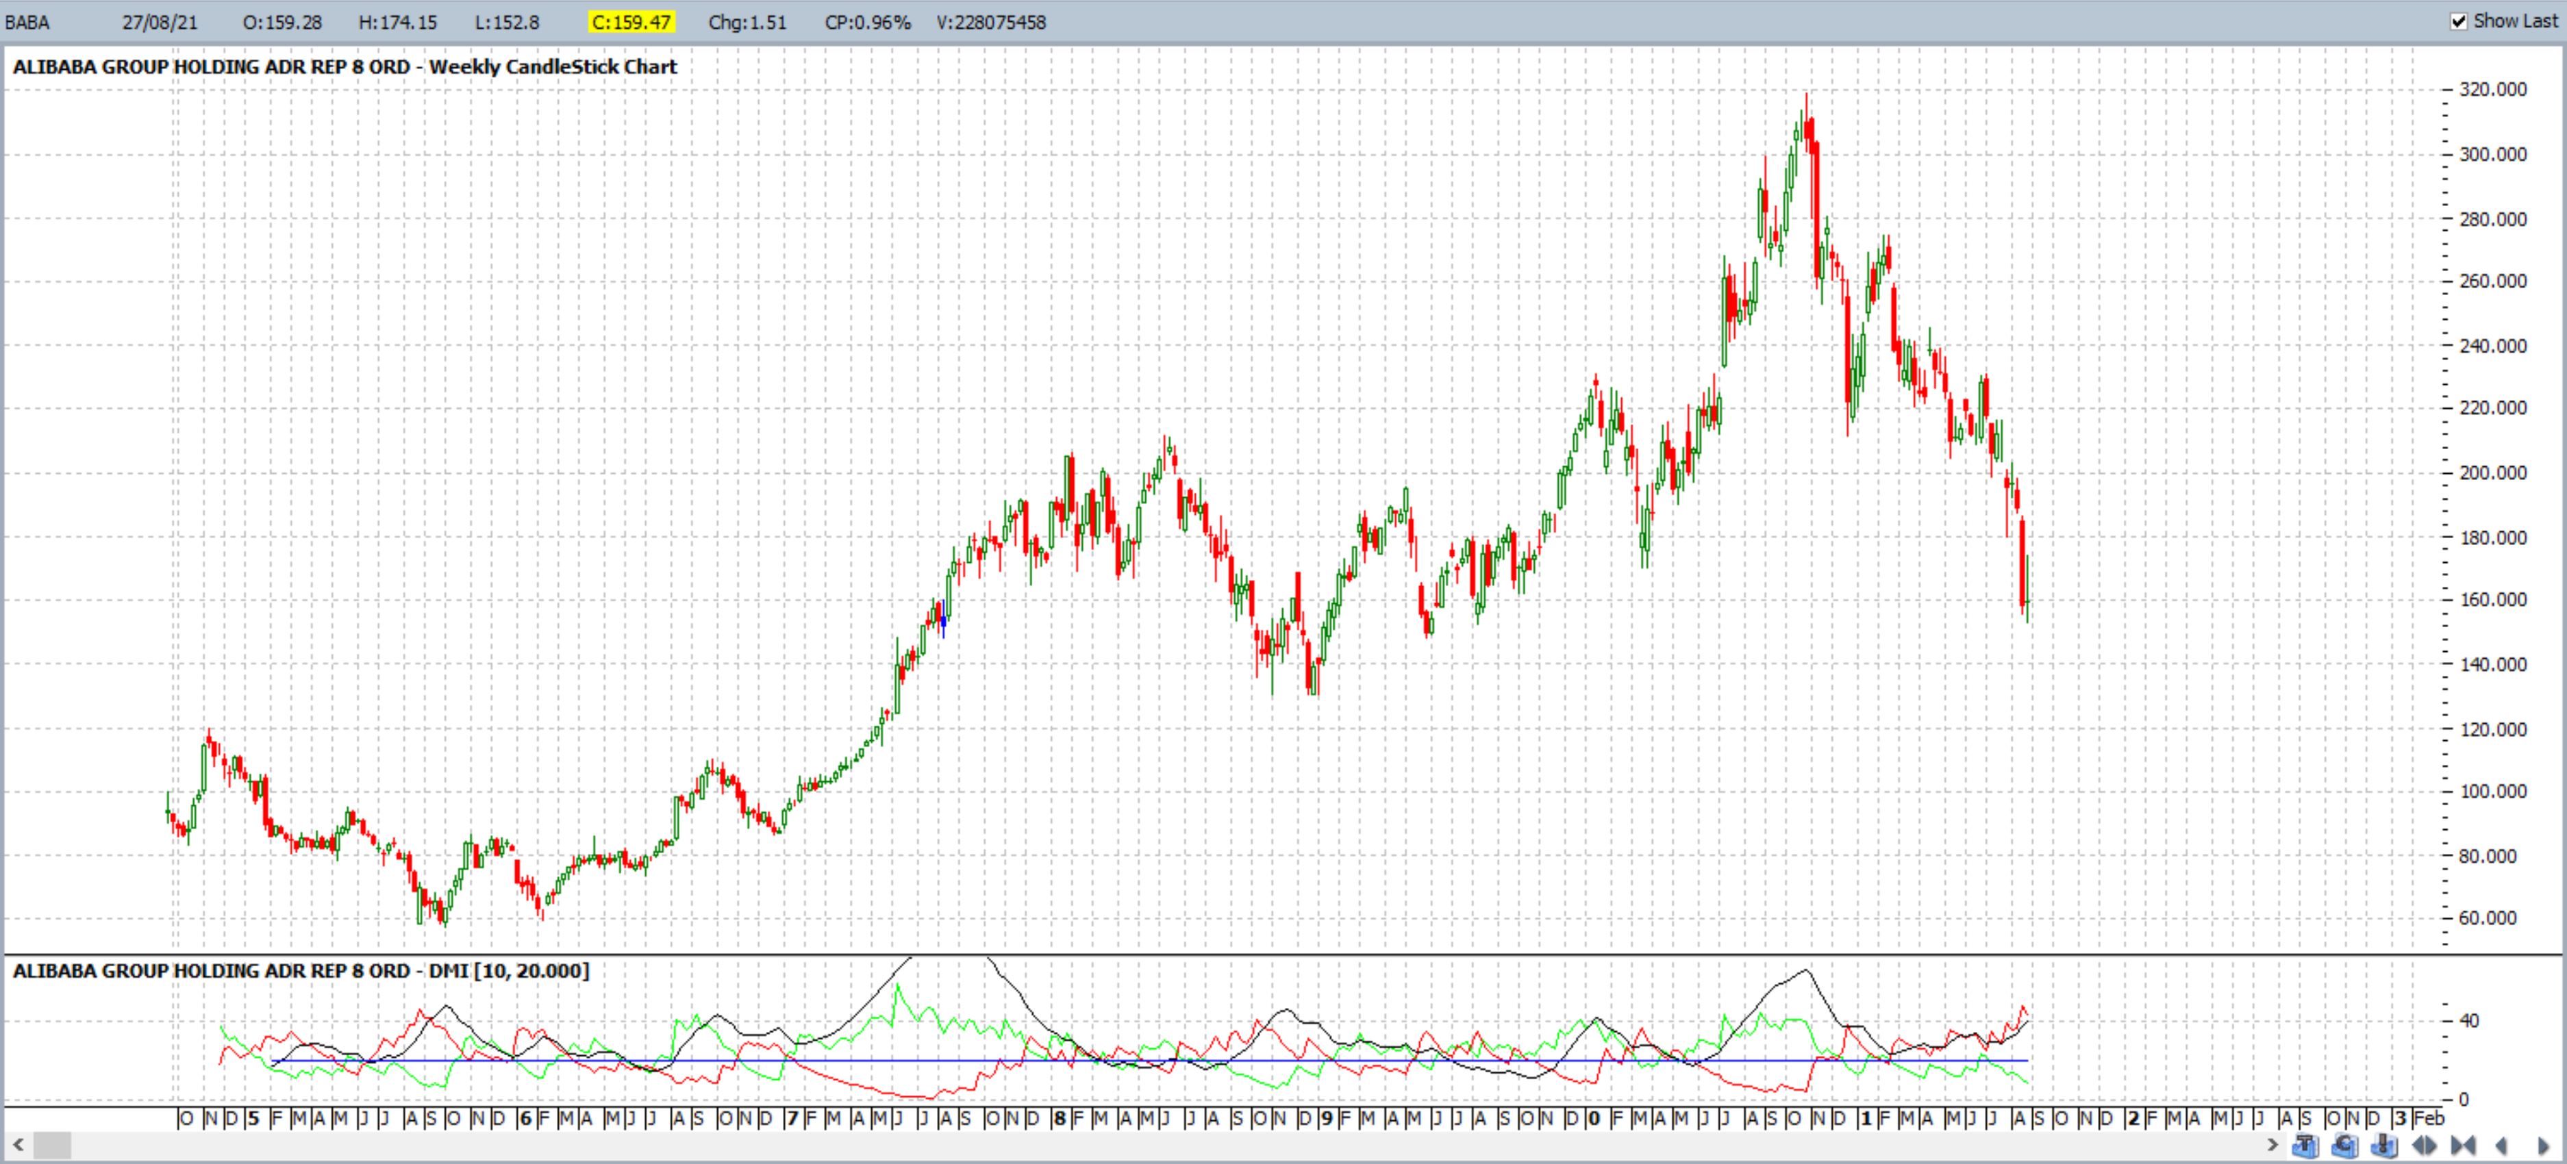The height and width of the screenshot is (1164, 2567).
Task: Click the 'T' chart tool icon
Action: pos(2306,1146)
